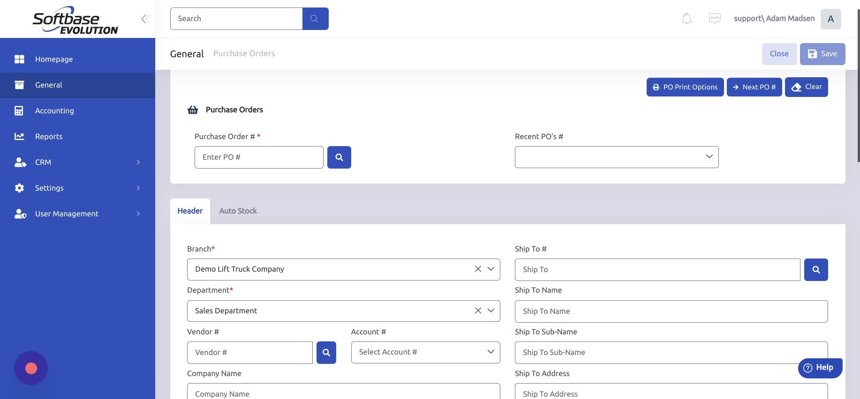This screenshot has height=399, width=860.
Task: Open the chat messages icon
Action: [715, 19]
